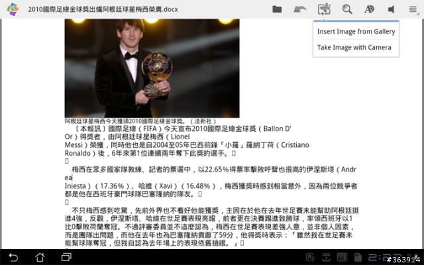This screenshot has height=265, width=424.
Task: Open the recent apps button
Action: pos(66,257)
